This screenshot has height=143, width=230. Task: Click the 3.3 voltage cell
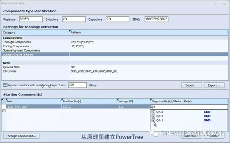click(x=133, y=107)
